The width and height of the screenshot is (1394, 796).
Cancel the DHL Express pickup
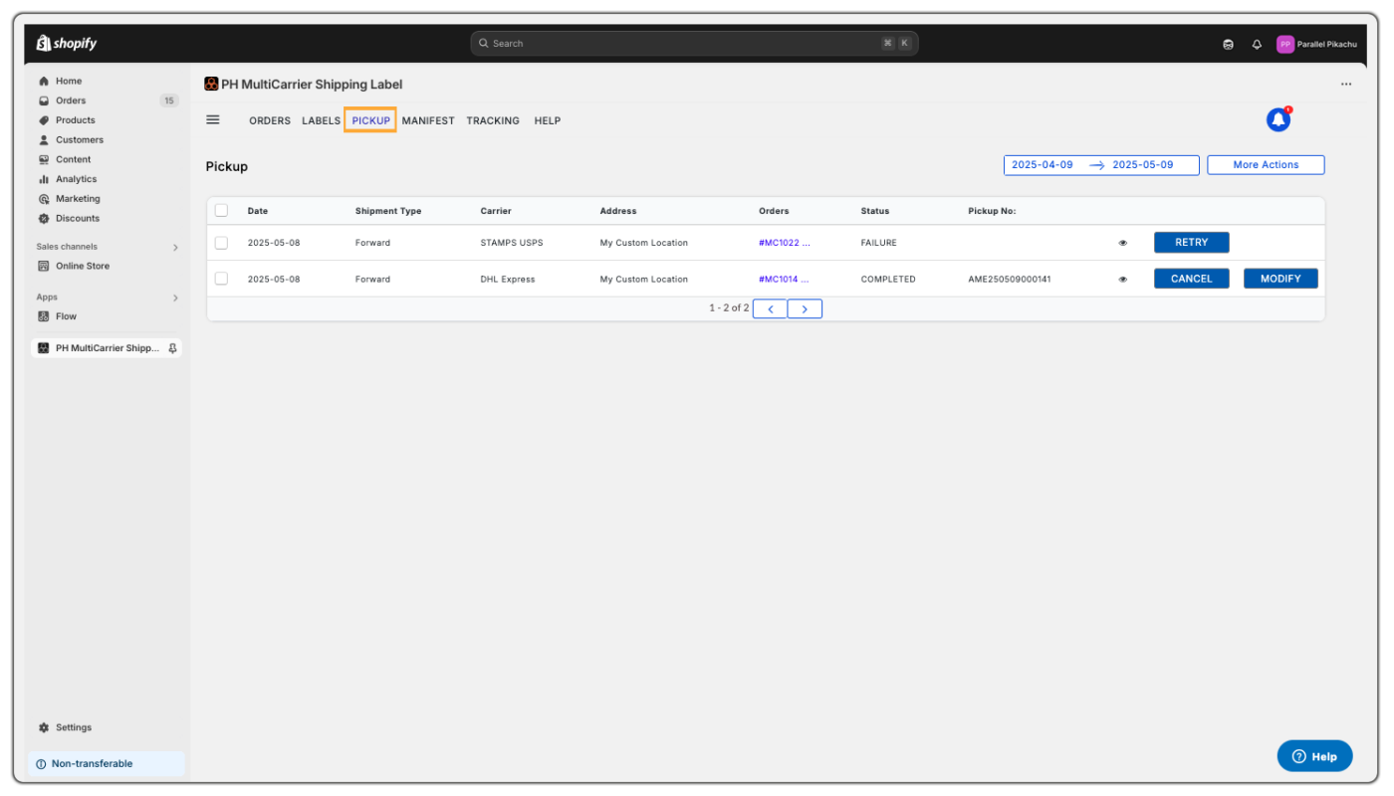1191,279
